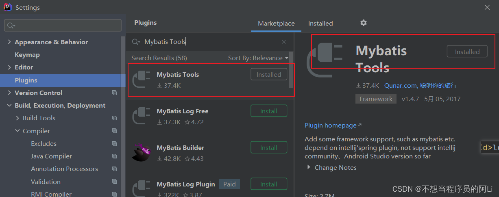Viewport: 499px width, 197px height.
Task: Click the project-level icon beside Excludes
Action: [115, 143]
